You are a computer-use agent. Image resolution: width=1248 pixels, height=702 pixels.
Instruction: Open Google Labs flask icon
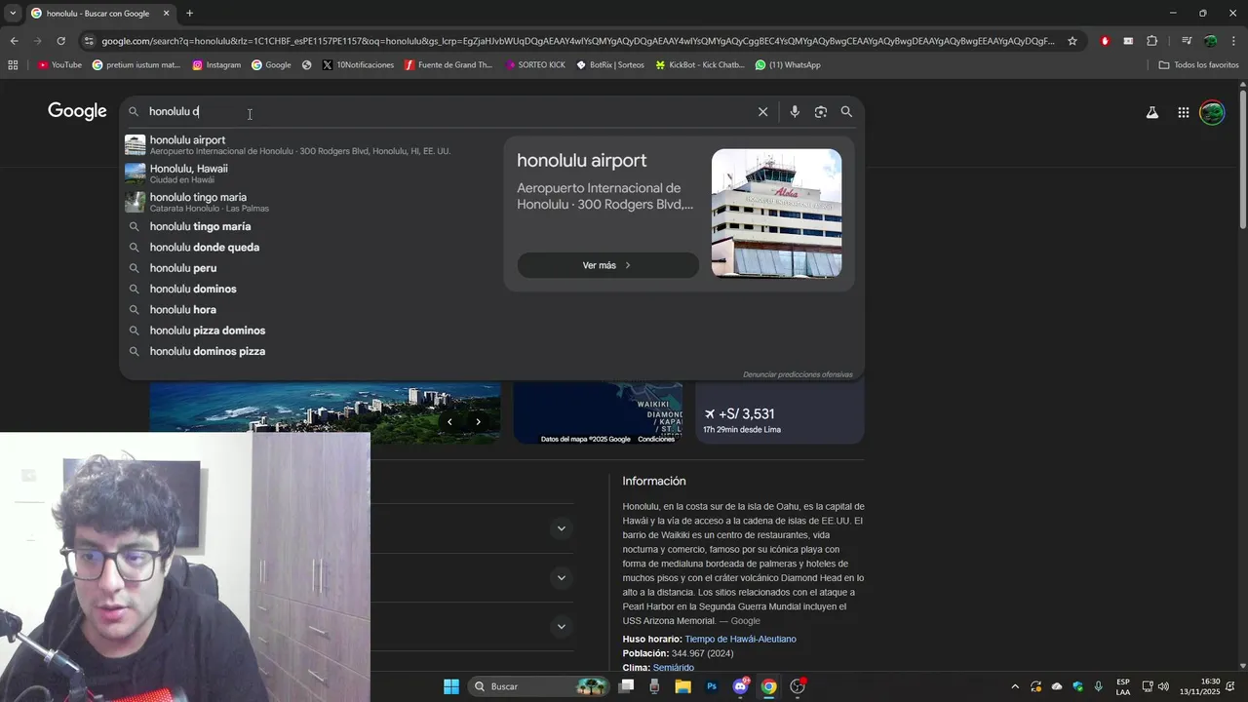[x=1152, y=113]
